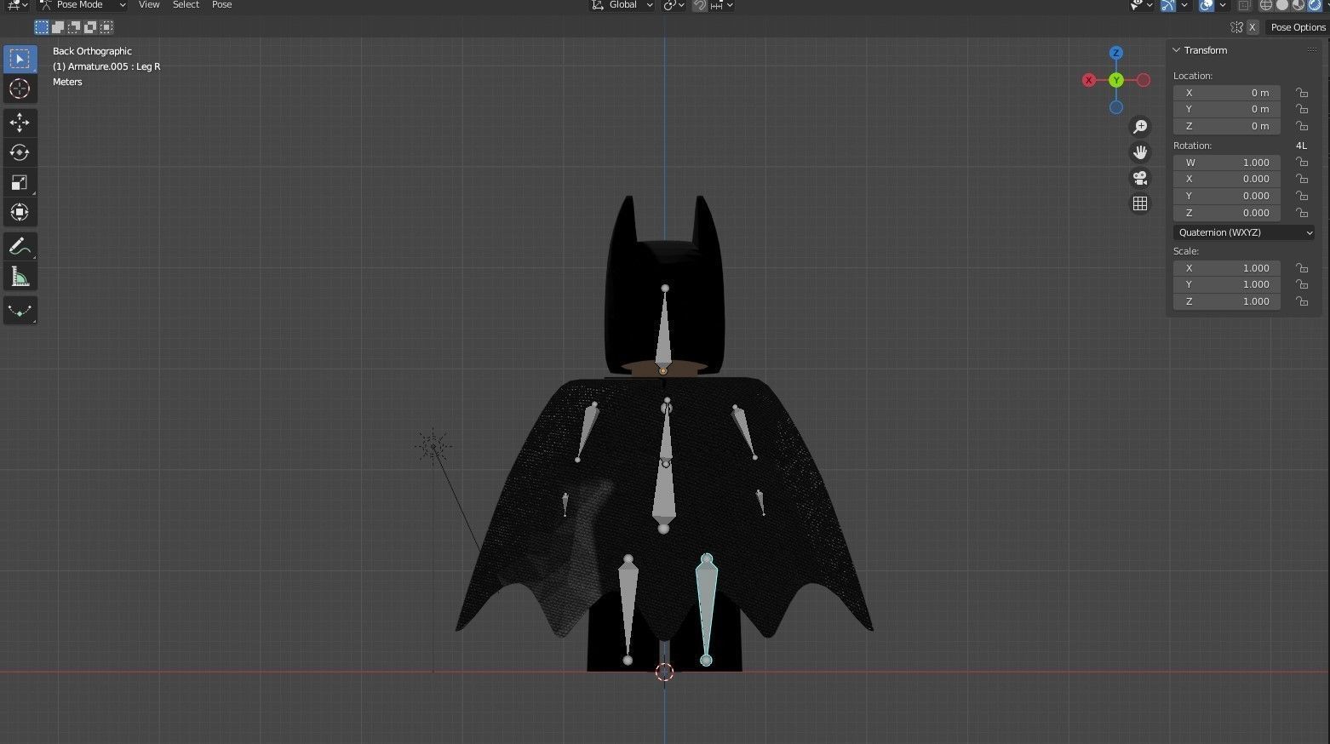Image resolution: width=1330 pixels, height=744 pixels.
Task: Toggle viewport overlays
Action: pos(1207,5)
